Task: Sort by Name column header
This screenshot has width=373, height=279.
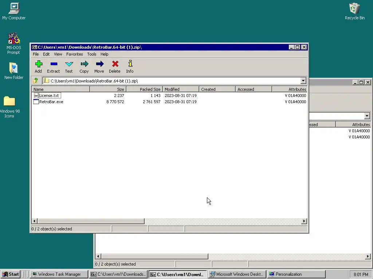Action: 61,89
